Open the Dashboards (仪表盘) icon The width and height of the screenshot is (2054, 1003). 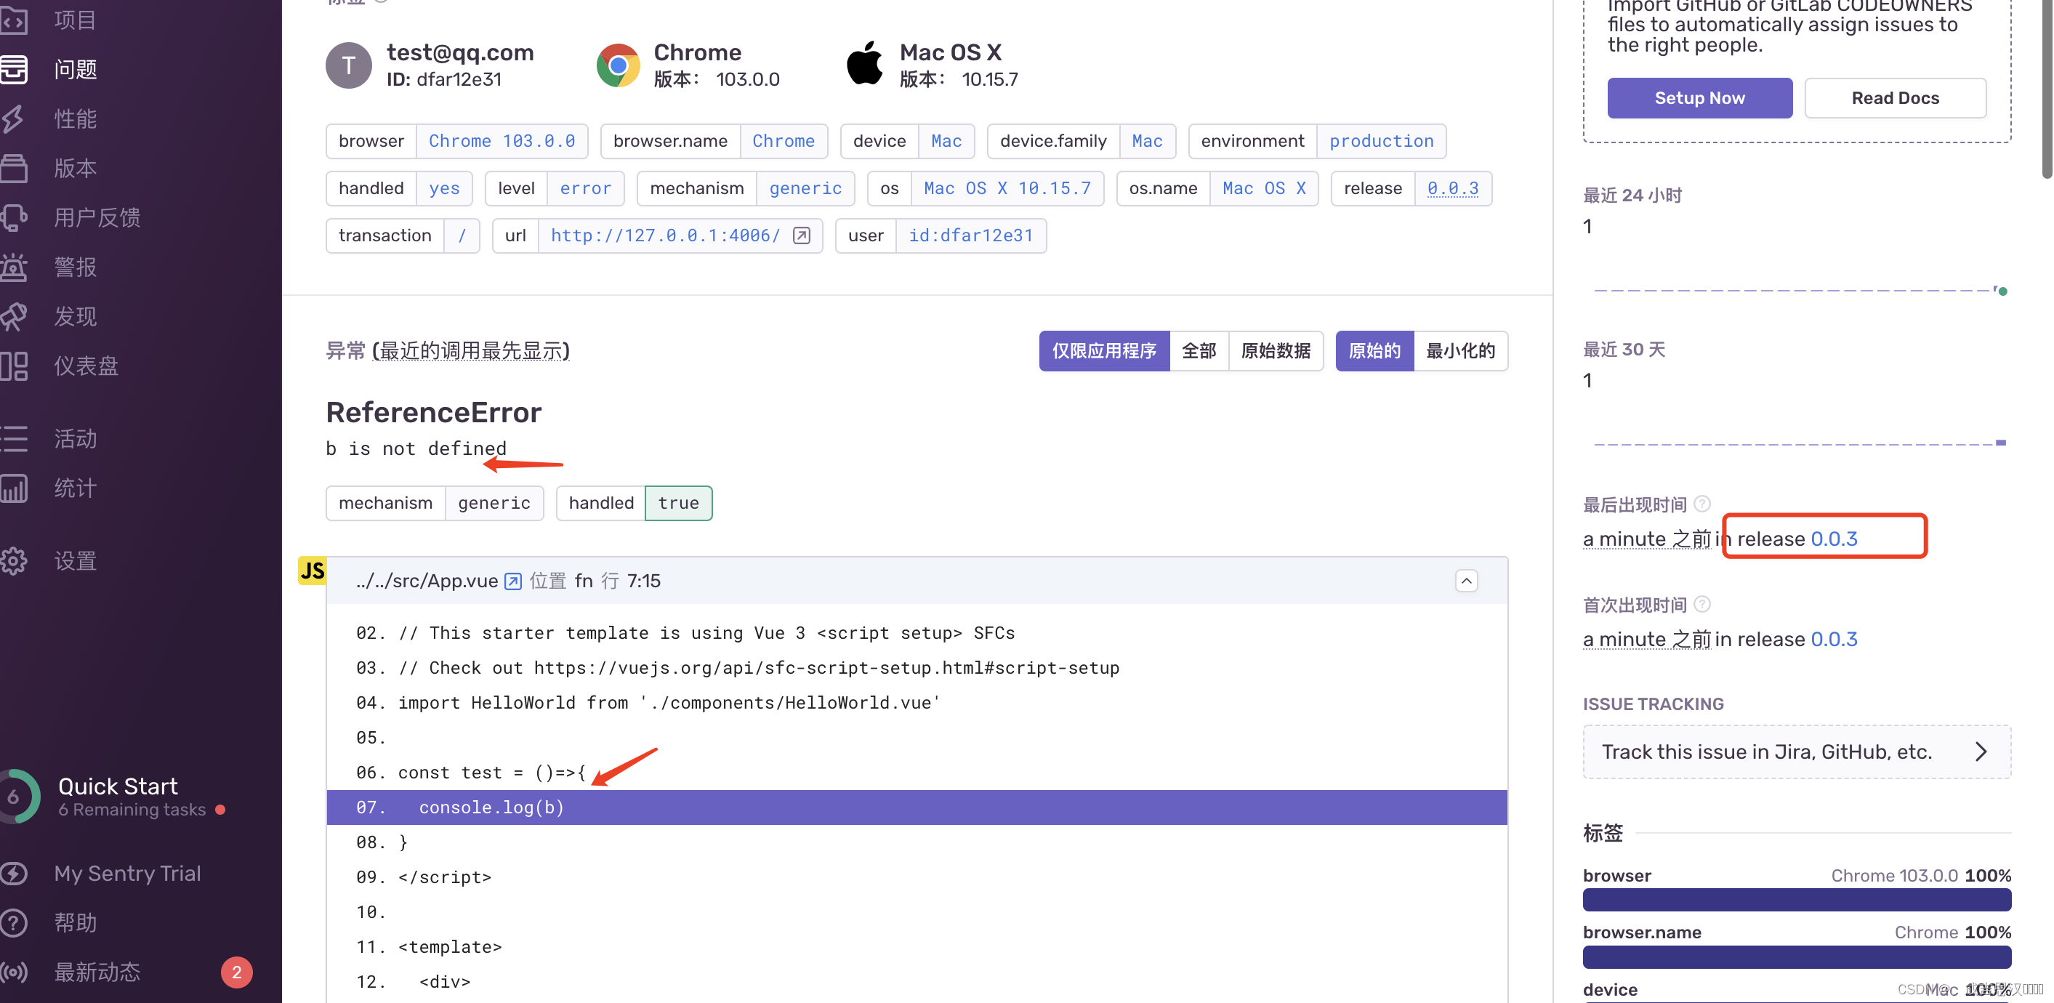pos(15,366)
